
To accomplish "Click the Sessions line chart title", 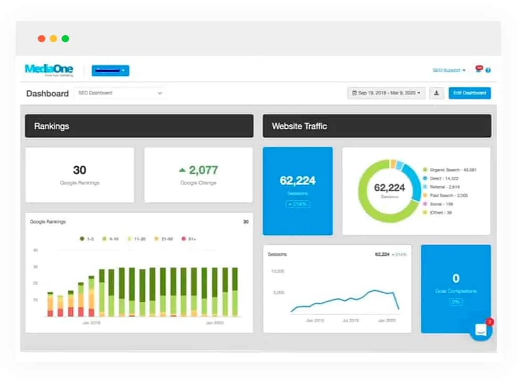I will tap(277, 254).
